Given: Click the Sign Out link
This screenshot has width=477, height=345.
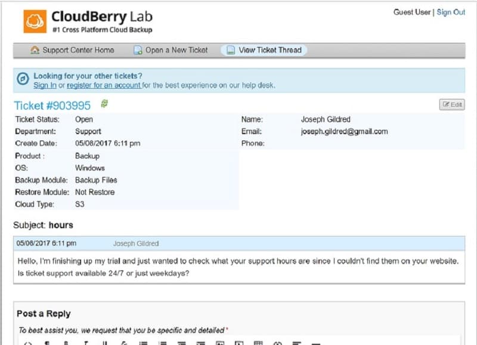Looking at the screenshot, I should 451,12.
